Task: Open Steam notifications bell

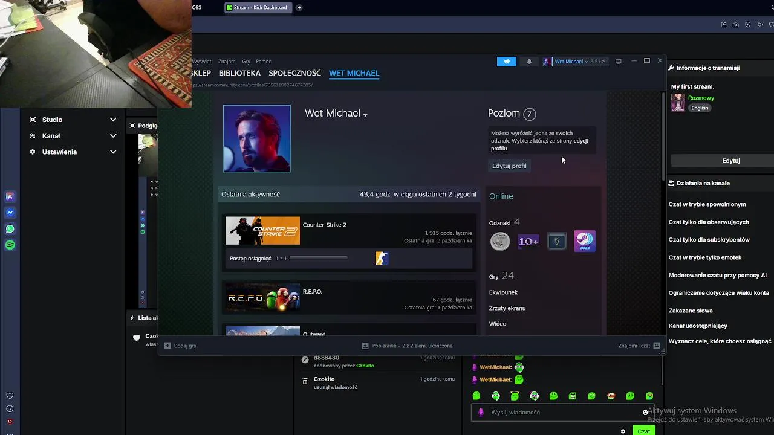Action: pyautogui.click(x=529, y=62)
